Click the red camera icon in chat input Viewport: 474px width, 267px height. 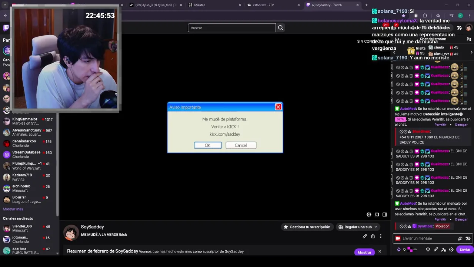tap(398, 238)
